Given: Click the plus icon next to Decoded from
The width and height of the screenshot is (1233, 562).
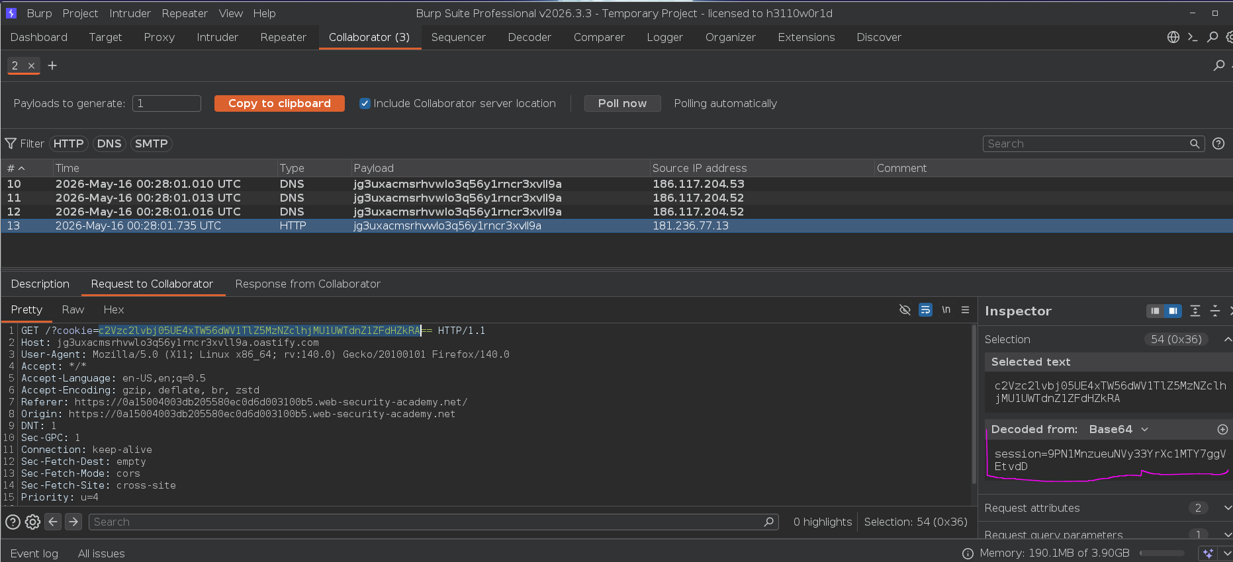Looking at the screenshot, I should point(1223,429).
